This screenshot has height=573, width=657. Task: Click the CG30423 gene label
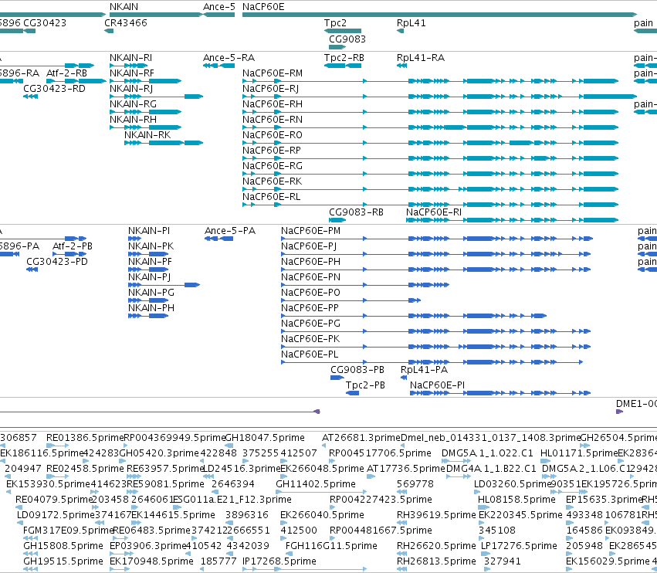pyautogui.click(x=45, y=23)
